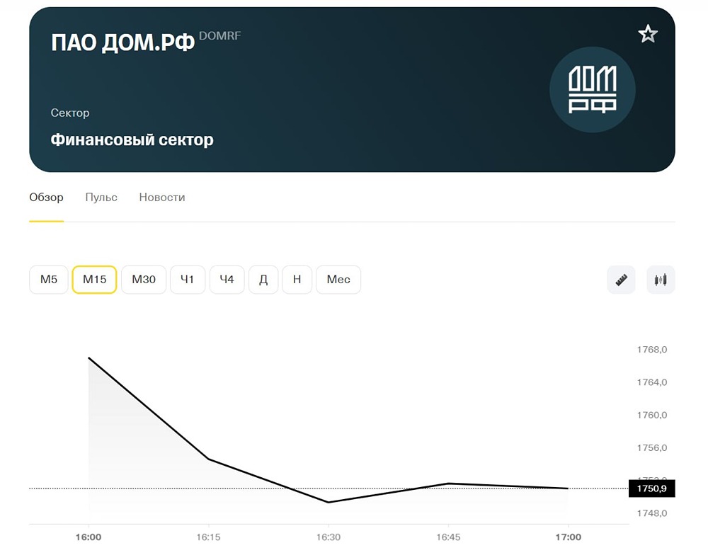Choose the Д daily timeframe
The image size is (708, 560).
coord(263,279)
